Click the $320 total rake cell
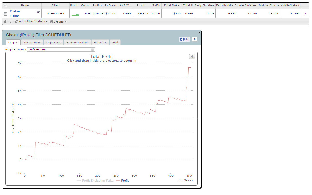Image resolution: width=312 pixels, height=195 pixels. click(x=171, y=14)
